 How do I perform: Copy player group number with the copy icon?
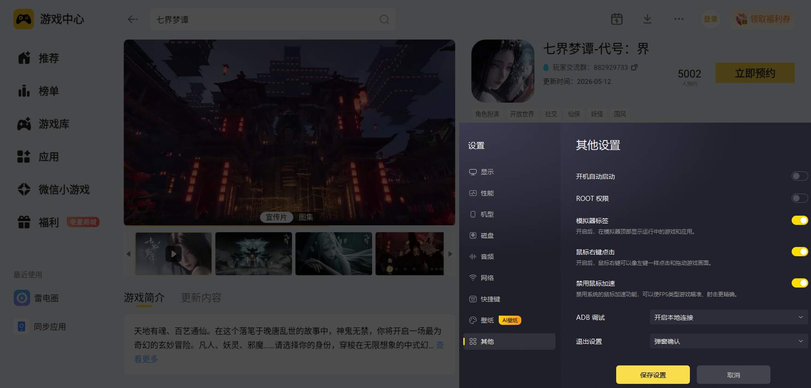[x=634, y=67]
